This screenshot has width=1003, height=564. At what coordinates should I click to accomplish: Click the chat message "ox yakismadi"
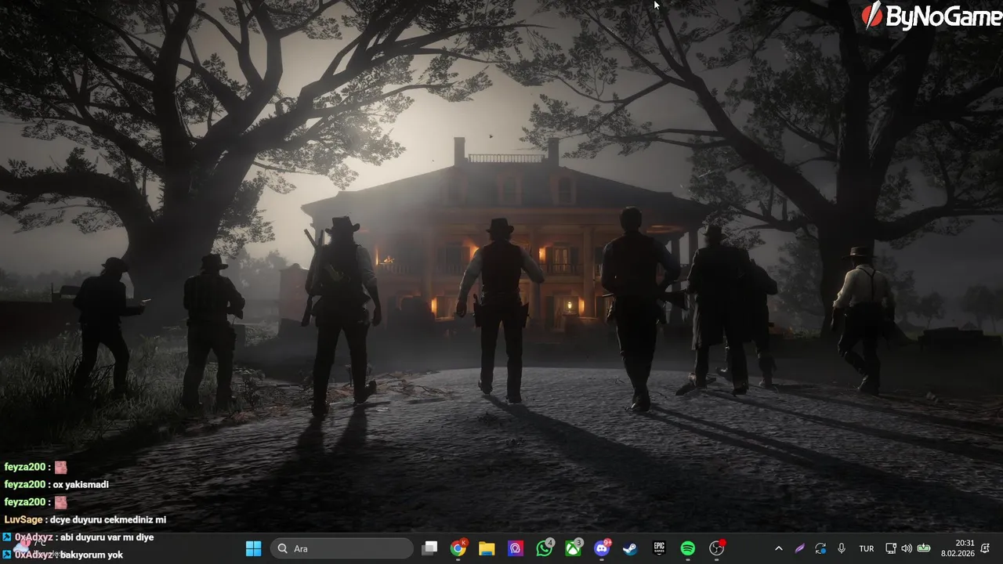click(x=81, y=484)
